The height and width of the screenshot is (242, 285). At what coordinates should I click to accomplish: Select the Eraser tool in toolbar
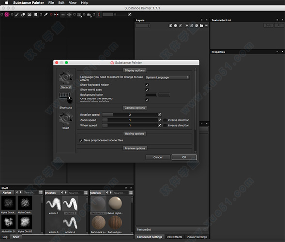(x=23, y=15)
